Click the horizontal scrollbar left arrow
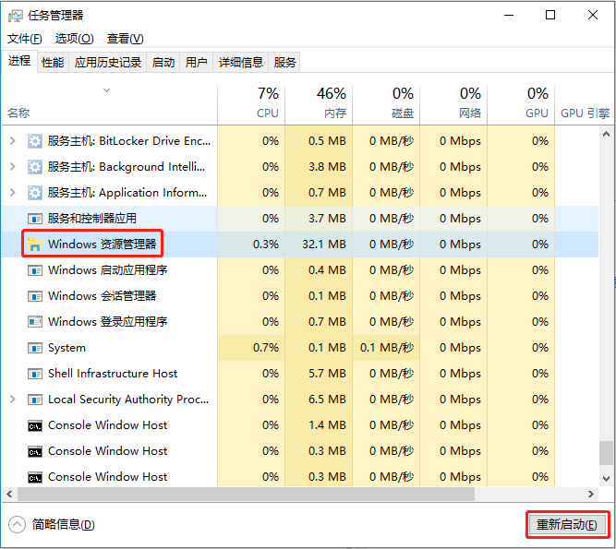616x549 pixels. tap(9, 495)
